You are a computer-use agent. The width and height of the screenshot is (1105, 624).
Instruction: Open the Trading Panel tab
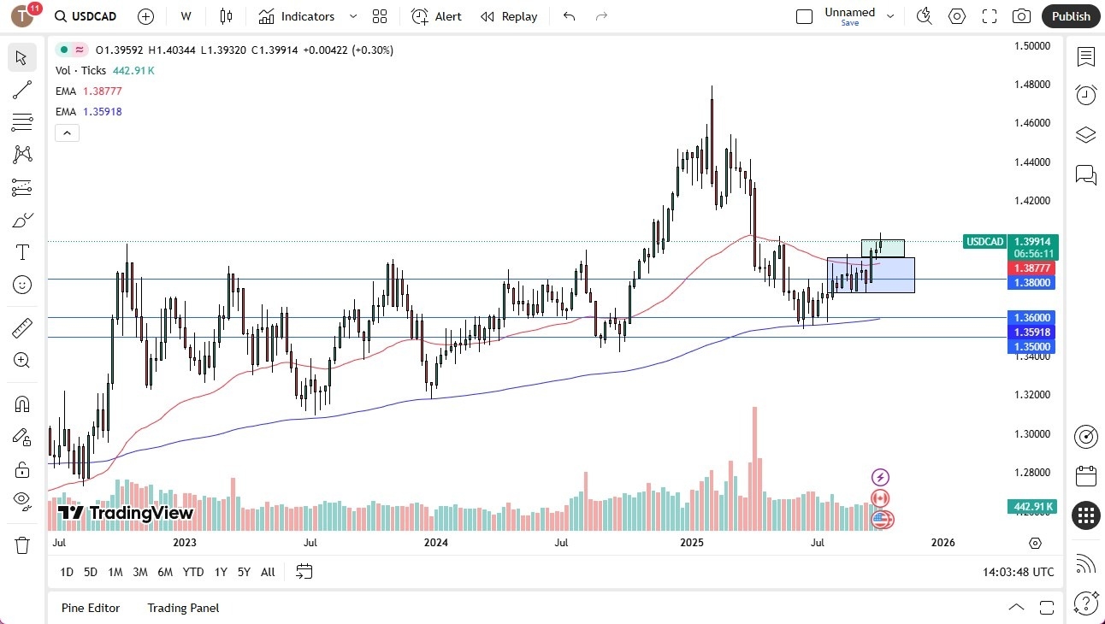click(182, 608)
